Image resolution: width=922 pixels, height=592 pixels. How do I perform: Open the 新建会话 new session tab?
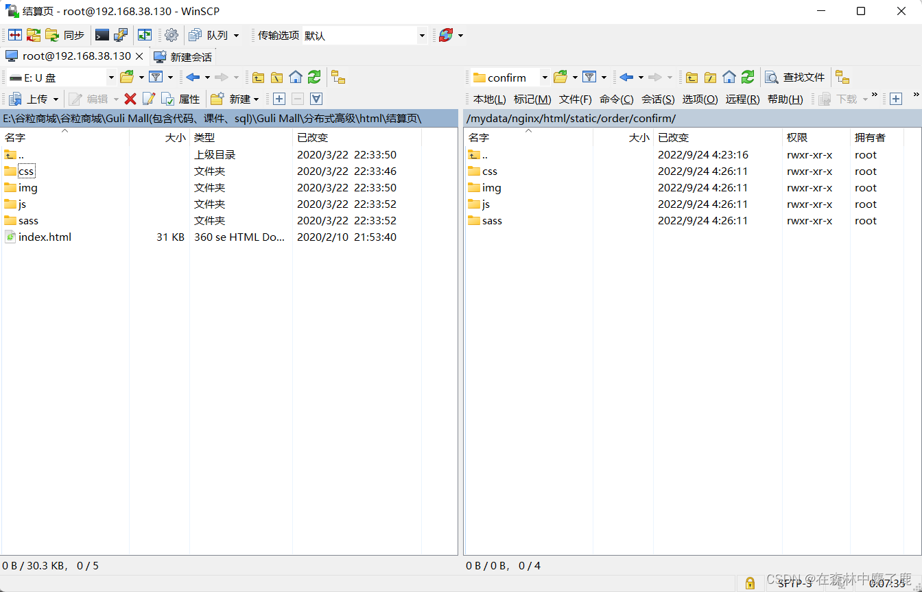coord(183,57)
